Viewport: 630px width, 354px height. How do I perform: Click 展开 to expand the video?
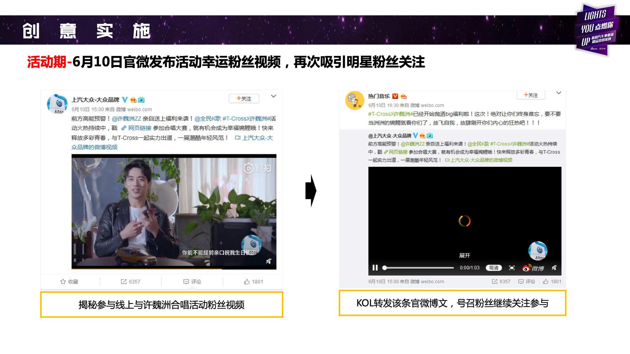click(465, 255)
